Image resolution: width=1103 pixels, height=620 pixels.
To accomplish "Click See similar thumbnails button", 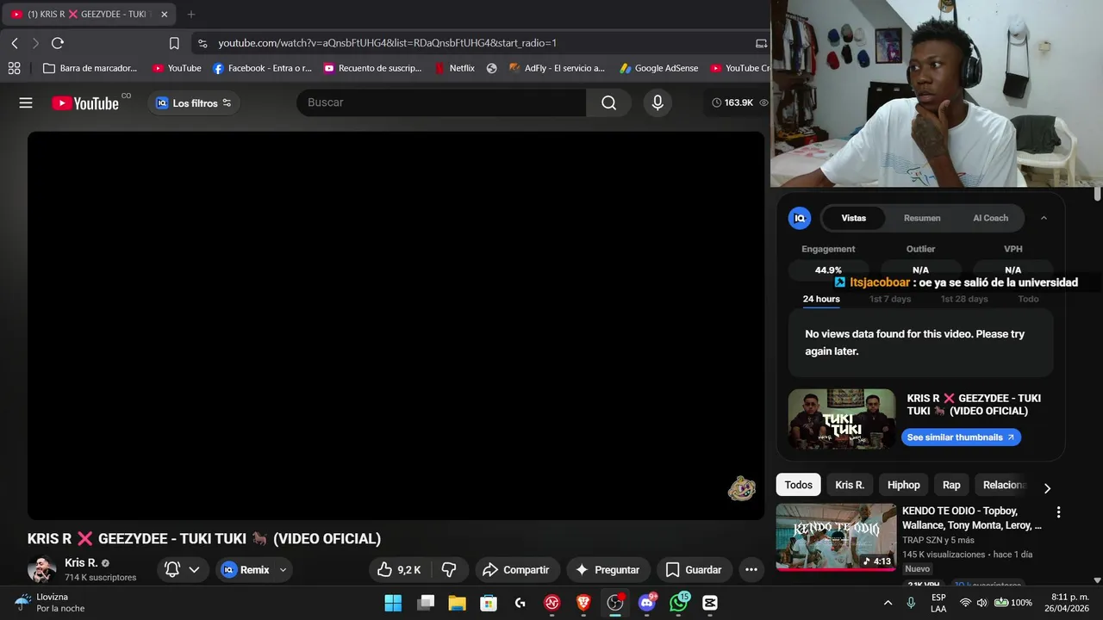I will 961,437.
